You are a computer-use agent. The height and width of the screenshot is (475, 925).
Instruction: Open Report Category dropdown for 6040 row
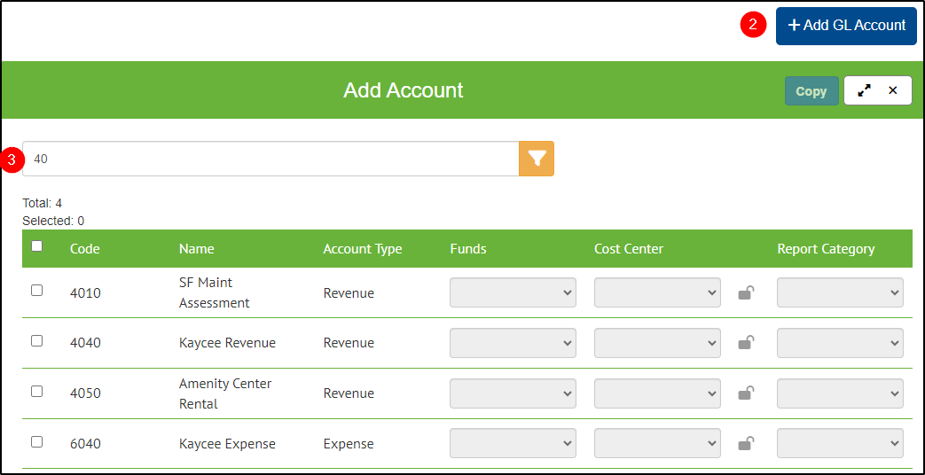tap(840, 443)
